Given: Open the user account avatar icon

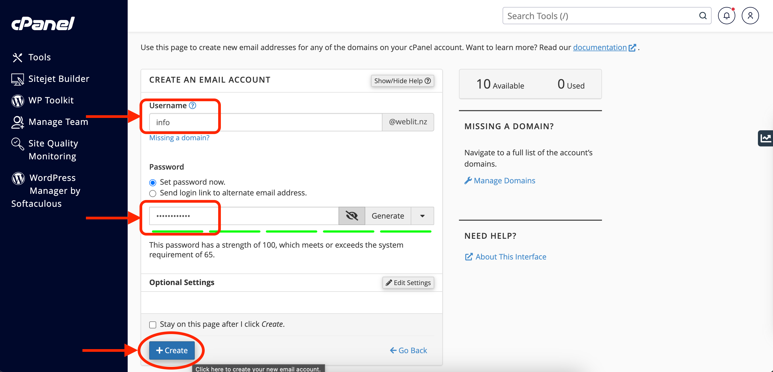Looking at the screenshot, I should 750,16.
